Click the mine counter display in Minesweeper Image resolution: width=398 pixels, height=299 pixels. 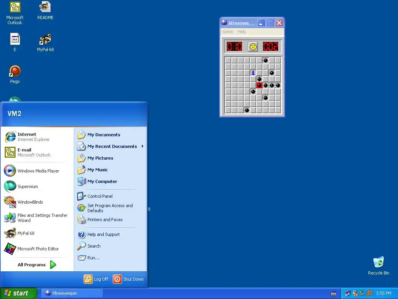[x=234, y=47]
